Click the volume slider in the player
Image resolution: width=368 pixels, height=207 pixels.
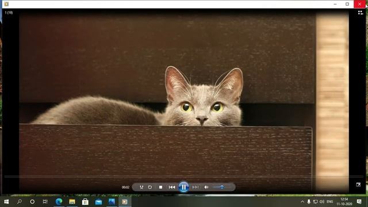point(221,187)
